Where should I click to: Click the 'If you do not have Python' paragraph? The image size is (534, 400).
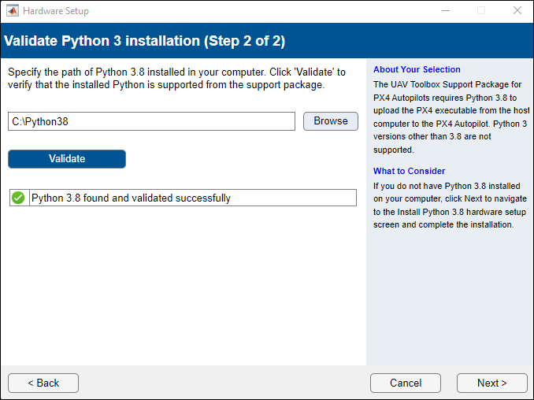450,206
